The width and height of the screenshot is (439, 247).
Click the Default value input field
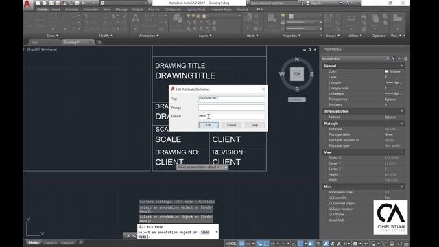(x=232, y=116)
